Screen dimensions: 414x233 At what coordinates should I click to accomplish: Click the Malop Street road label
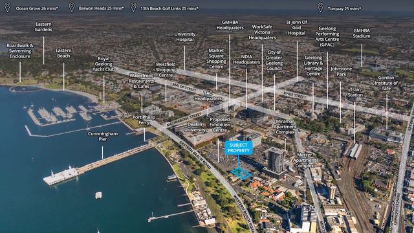pos(184,87)
